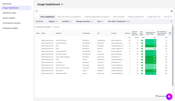Open the Usage Over Time tab

[x=154, y=17]
